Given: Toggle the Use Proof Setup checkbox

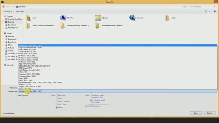Looking at the screenshot, I should [91, 96].
